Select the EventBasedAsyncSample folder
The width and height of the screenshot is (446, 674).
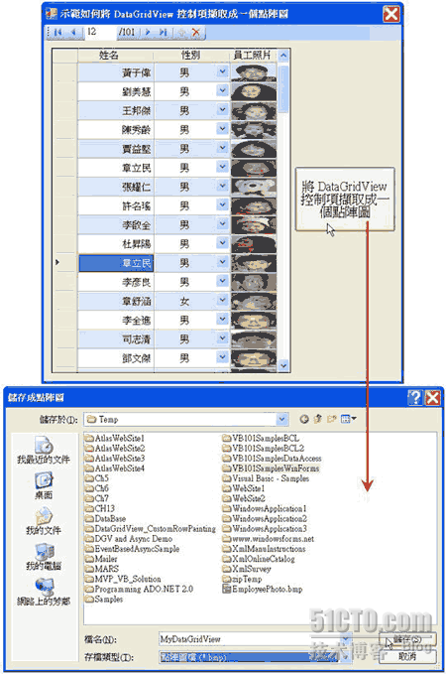(132, 549)
